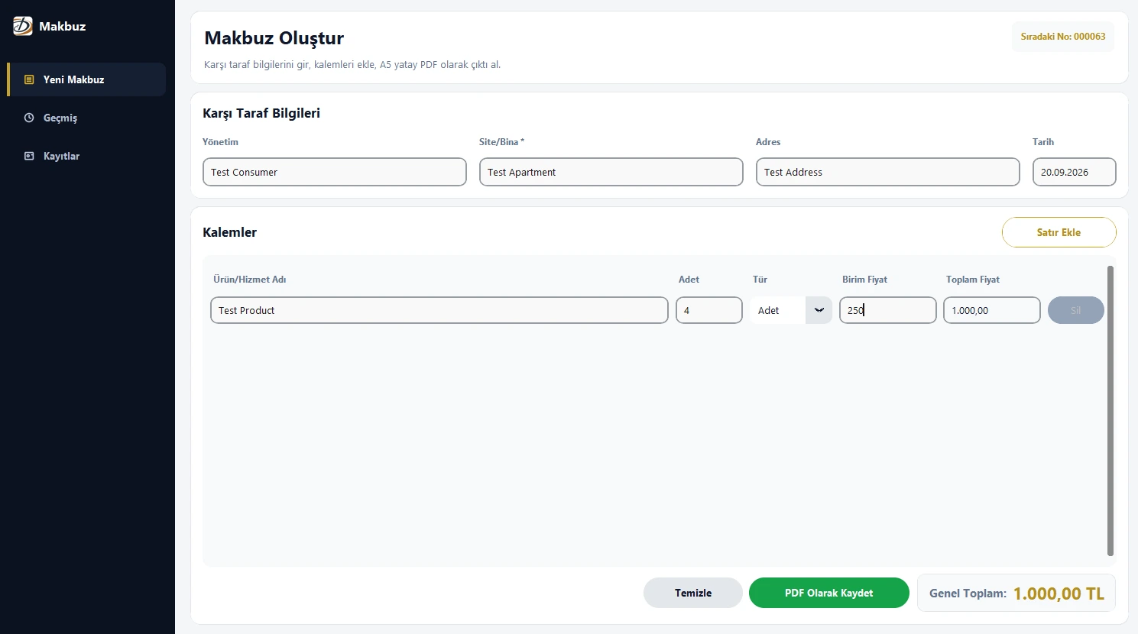Clear the form with Temizle
1138x634 pixels.
pyautogui.click(x=692, y=593)
